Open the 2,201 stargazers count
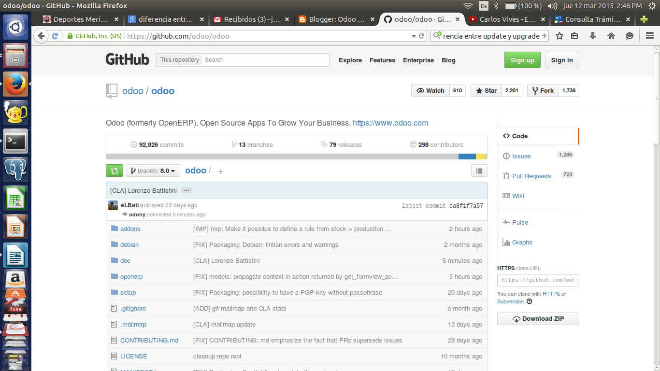 [512, 90]
